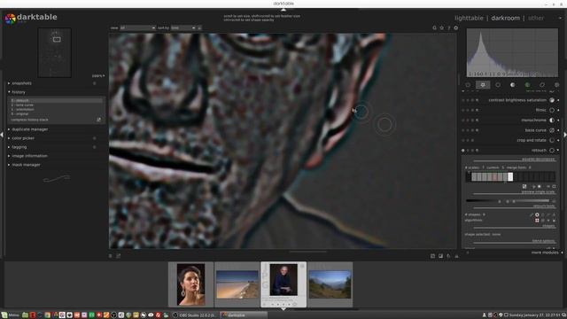Screen dimensions: 567x319
Task: Toggle the softproofing icon below the image
Action: coord(448,256)
